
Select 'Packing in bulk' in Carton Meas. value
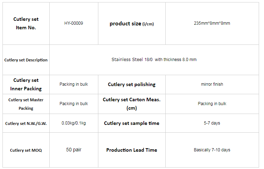pos(212,104)
